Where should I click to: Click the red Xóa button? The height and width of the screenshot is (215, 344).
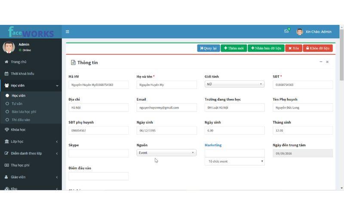click(293, 48)
